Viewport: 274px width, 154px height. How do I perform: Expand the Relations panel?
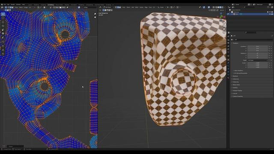tap(235, 76)
